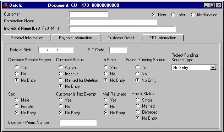The height and width of the screenshot is (132, 224).
Task: Set Mail Returned to No
Action: coord(106,106)
